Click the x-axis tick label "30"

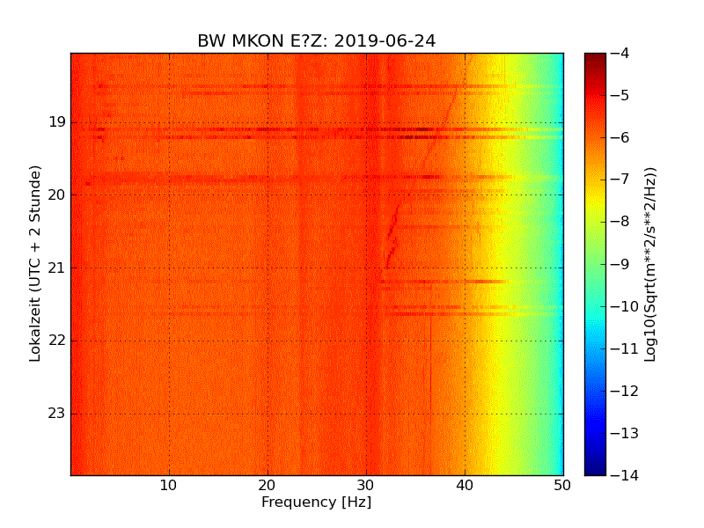point(366,486)
